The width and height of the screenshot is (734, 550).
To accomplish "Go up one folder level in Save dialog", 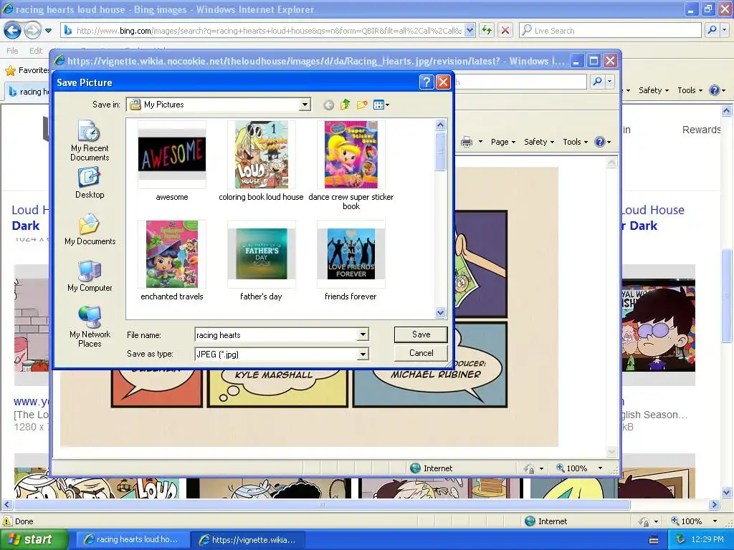I will coord(345,105).
